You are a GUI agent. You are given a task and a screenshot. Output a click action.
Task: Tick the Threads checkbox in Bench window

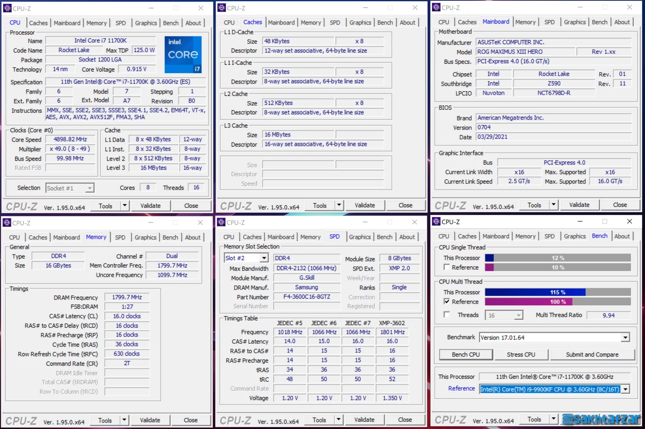click(447, 315)
